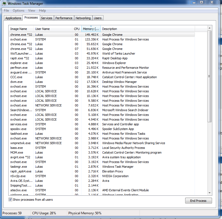Viewport: 222px width, 219px height.
Task: Select the Processes tab
Action: point(31,17)
